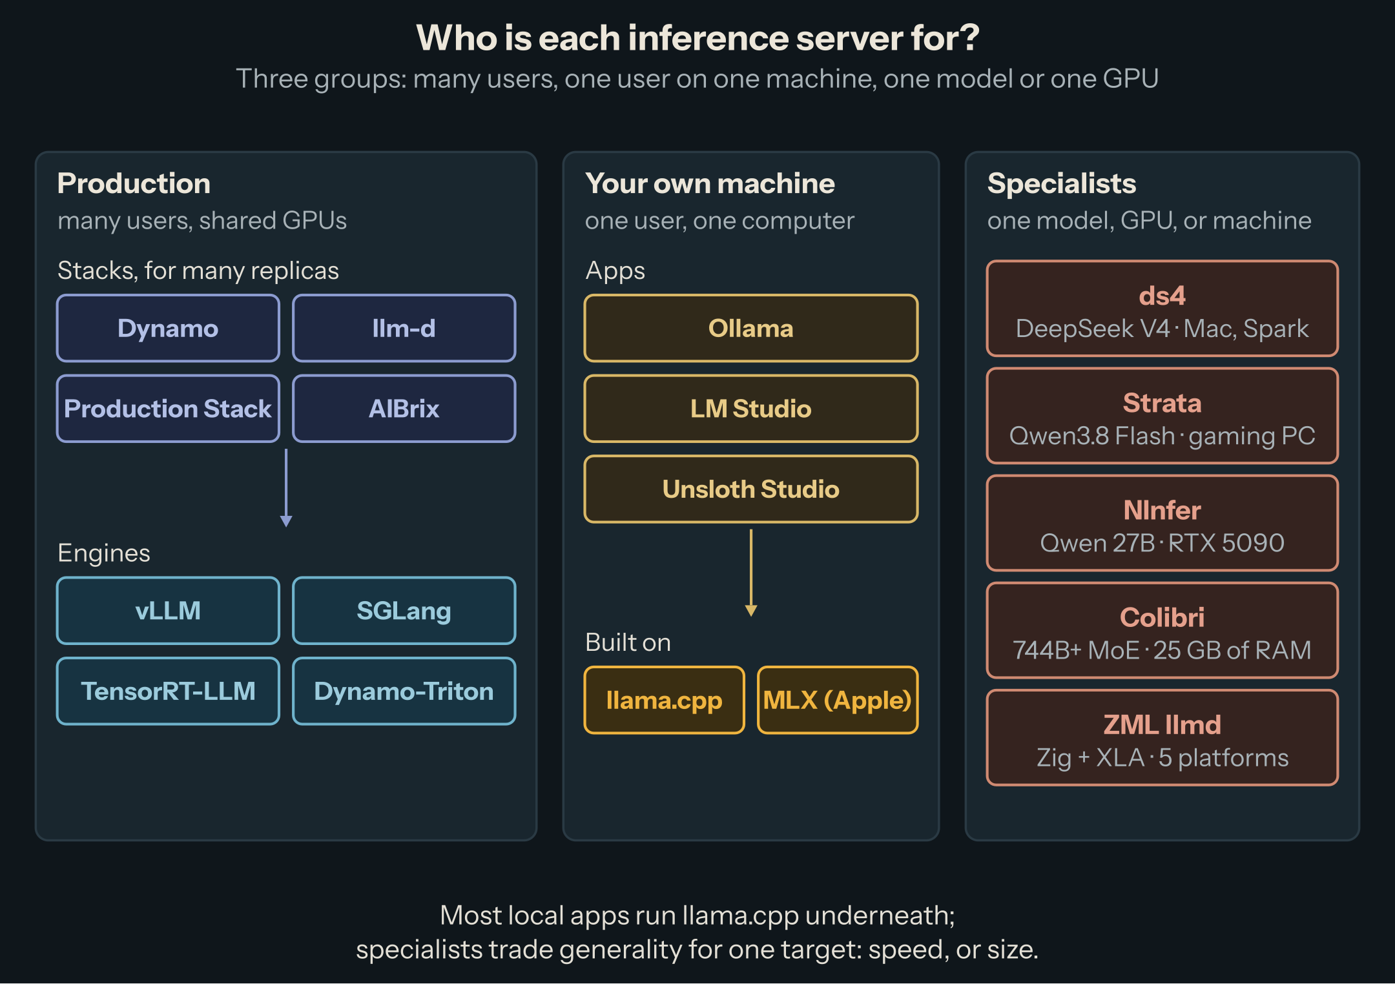Click the Apps section label
The height and width of the screenshot is (984, 1395).
point(615,271)
